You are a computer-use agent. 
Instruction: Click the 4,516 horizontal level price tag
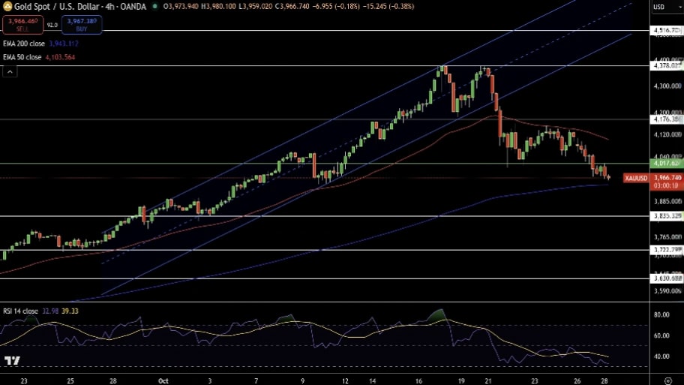pyautogui.click(x=667, y=31)
